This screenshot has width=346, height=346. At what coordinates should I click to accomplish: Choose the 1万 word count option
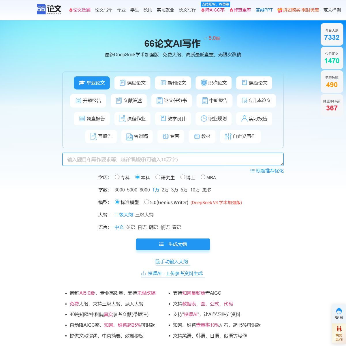156,190
